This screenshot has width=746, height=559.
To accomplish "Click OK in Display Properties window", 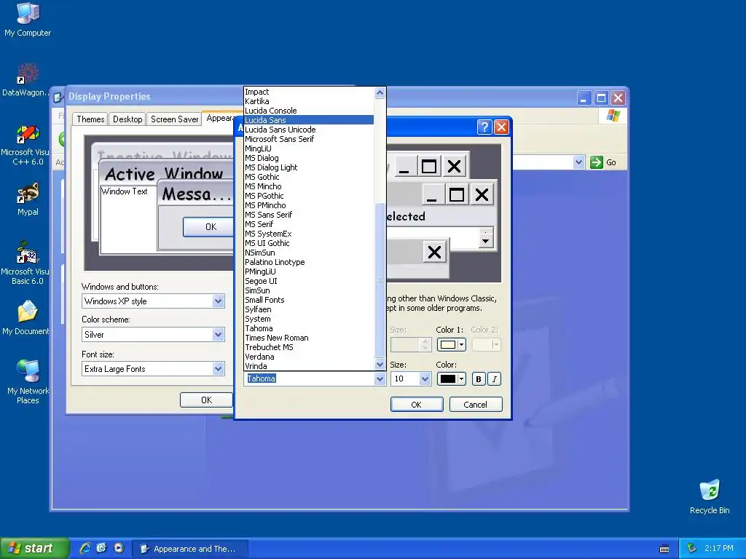I will 206,400.
